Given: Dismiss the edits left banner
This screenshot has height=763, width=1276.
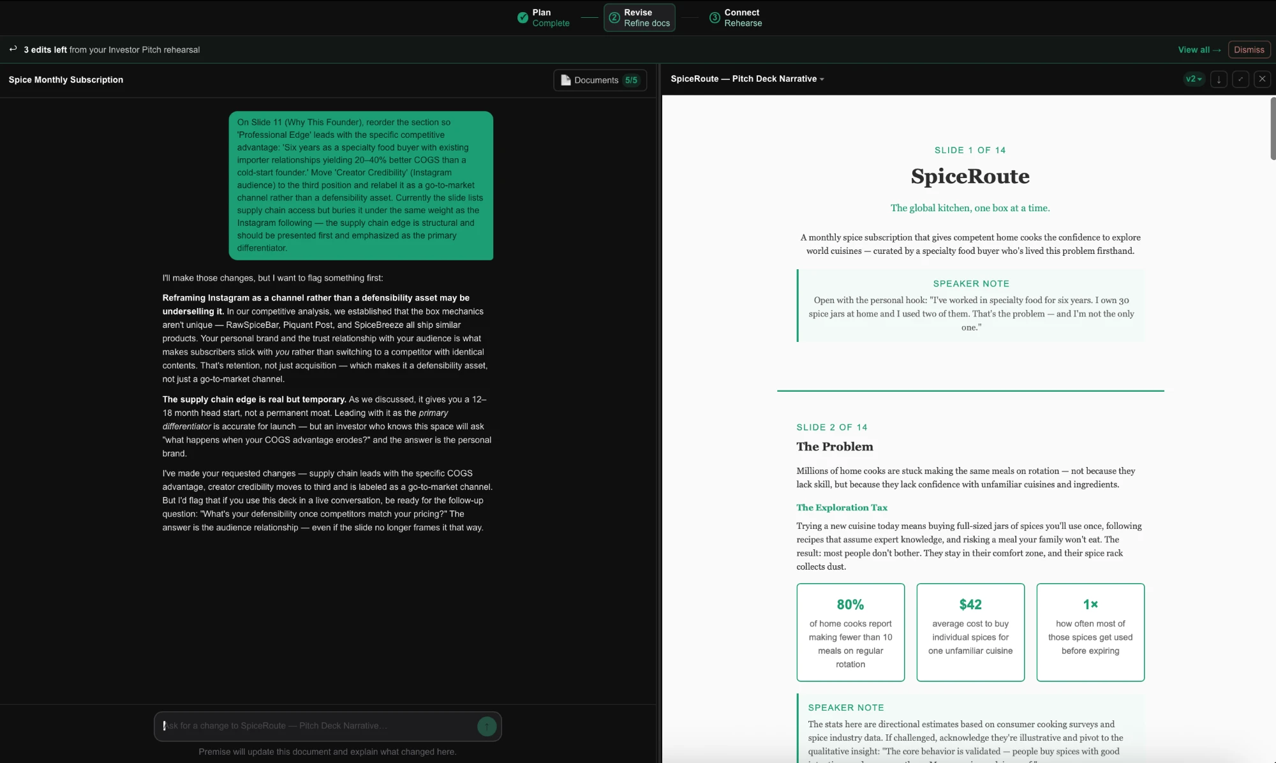Looking at the screenshot, I should pyautogui.click(x=1249, y=50).
